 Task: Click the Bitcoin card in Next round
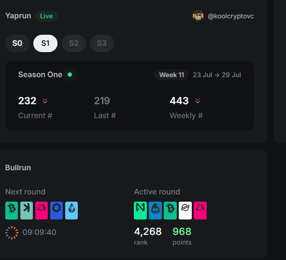11,210
